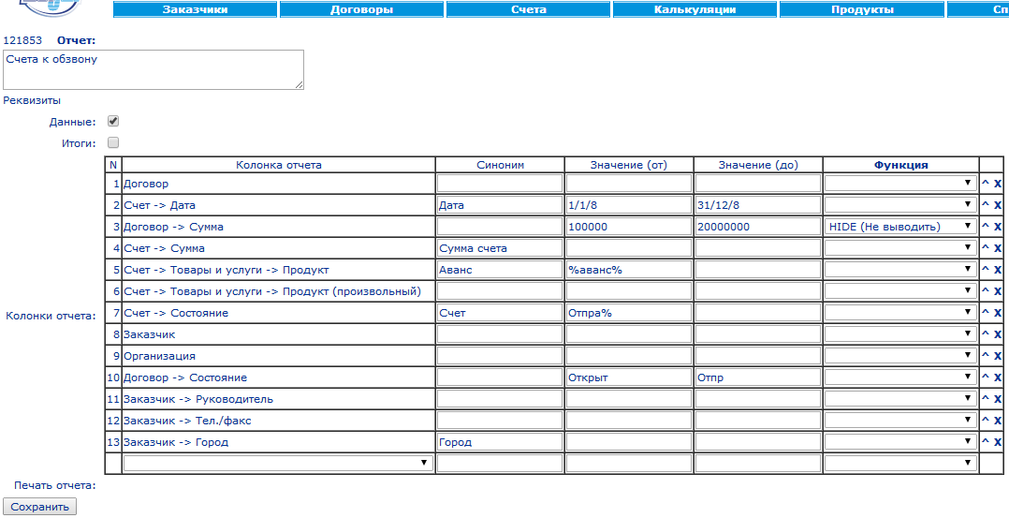Click the Значение (от) field containing 1/1/8
Viewport: 1009px width, 518px height.
coord(629,205)
